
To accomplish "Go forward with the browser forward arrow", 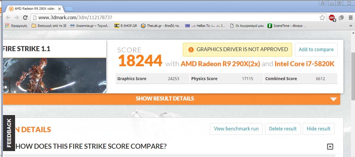I will pos(16,18).
